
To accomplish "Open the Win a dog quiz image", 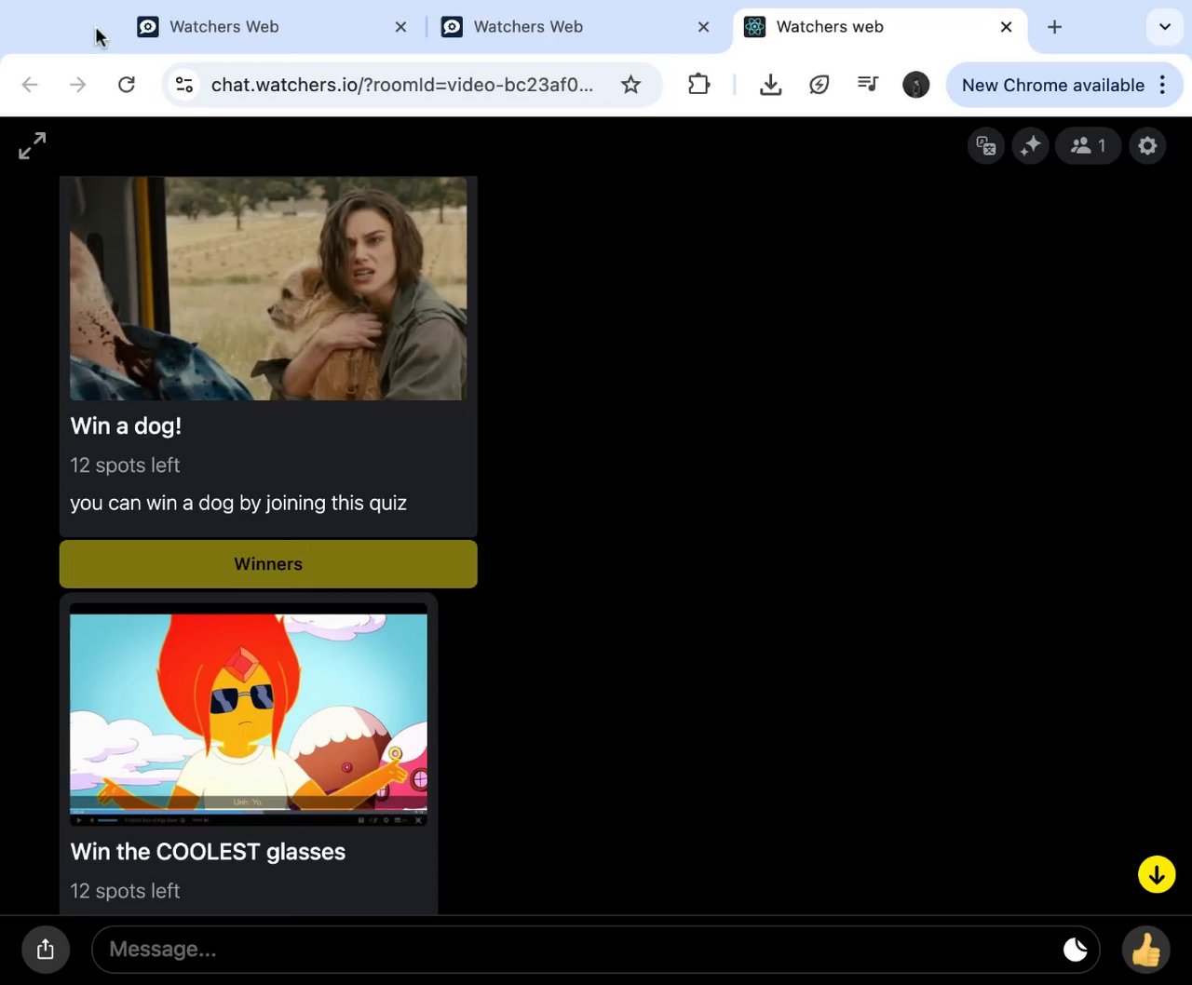I will coord(268,289).
